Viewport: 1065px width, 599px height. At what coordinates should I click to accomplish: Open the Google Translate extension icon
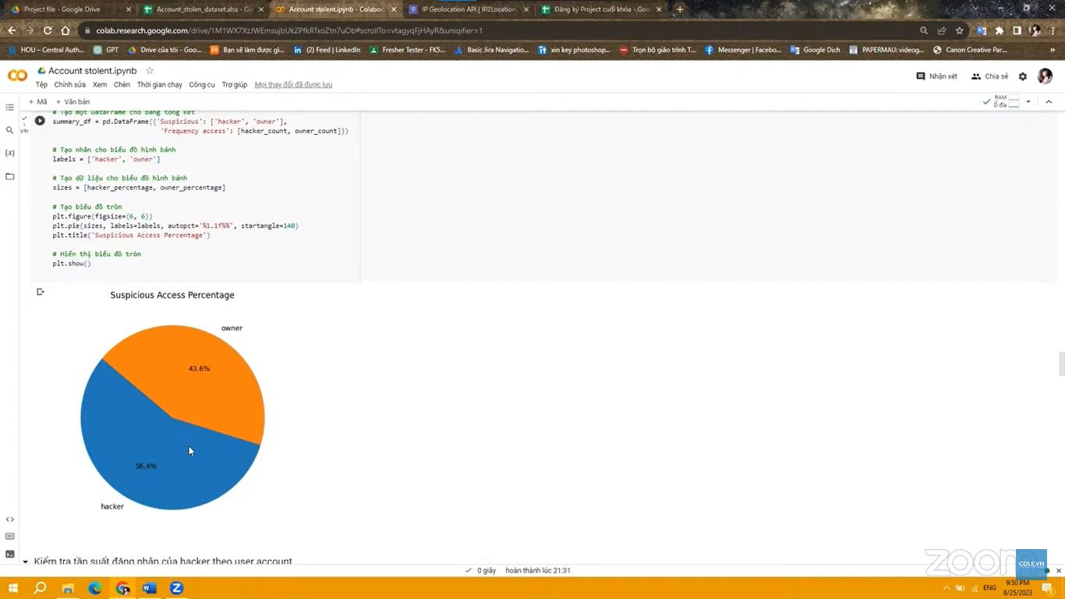(x=982, y=30)
